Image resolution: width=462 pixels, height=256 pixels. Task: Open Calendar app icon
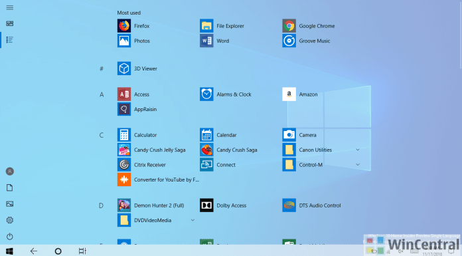point(206,135)
